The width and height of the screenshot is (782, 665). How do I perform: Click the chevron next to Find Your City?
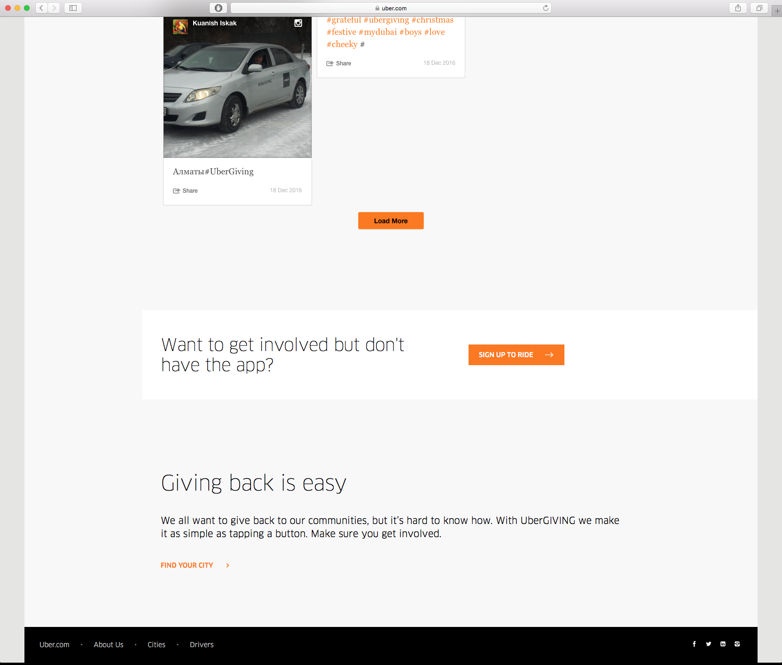228,565
